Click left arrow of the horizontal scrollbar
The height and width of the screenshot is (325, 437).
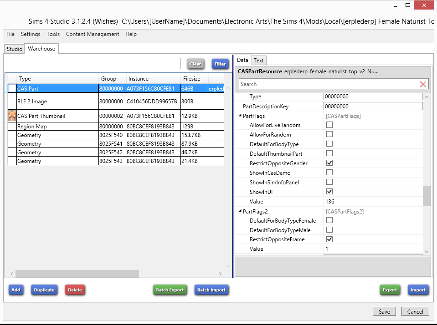(12, 274)
